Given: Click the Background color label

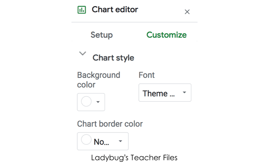Looking at the screenshot, I should pyautogui.click(x=99, y=80).
